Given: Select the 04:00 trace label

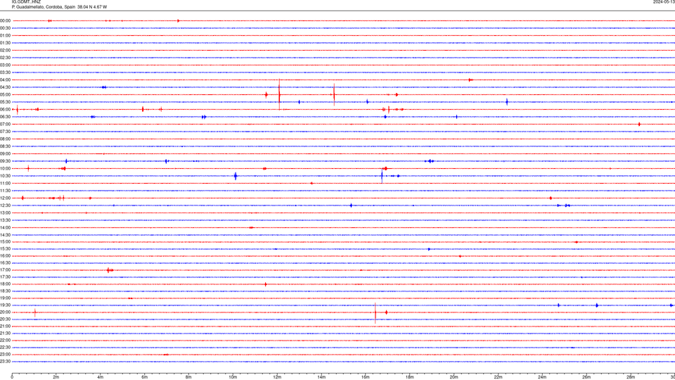Looking at the screenshot, I should coord(5,80).
